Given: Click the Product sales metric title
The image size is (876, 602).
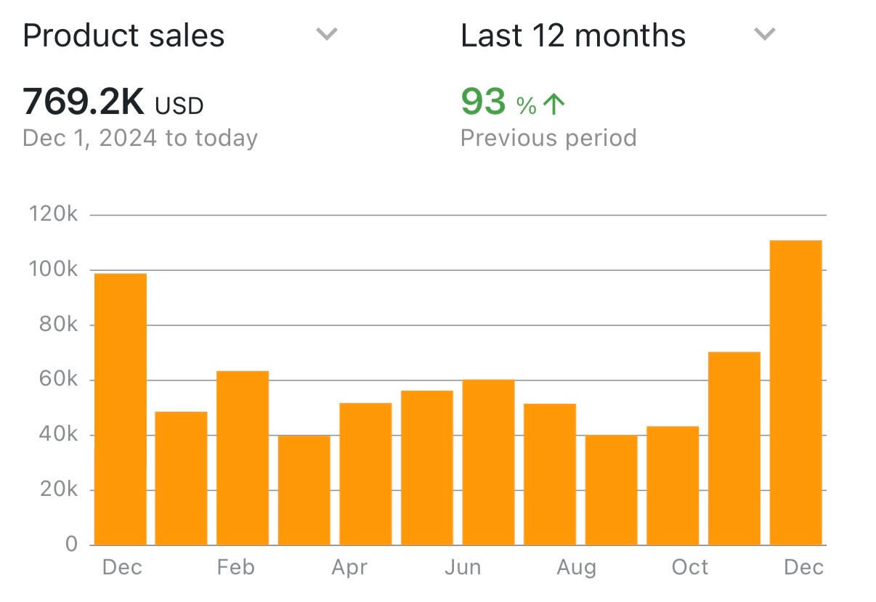Looking at the screenshot, I should (123, 36).
